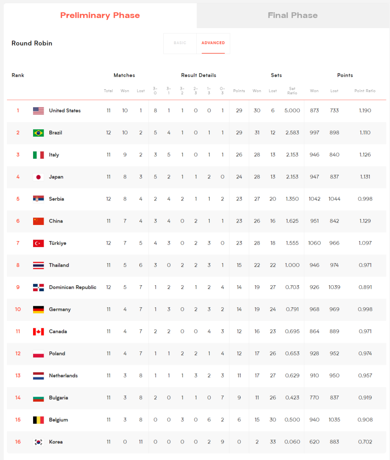Switch to the Final Phase tab

[x=293, y=16]
